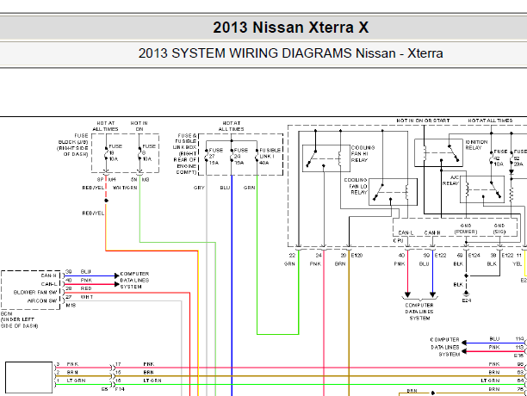Viewport: 527px width, 396px height.
Task: Click the "COOLING FAN LO RELAY" label
Action: 356,186
